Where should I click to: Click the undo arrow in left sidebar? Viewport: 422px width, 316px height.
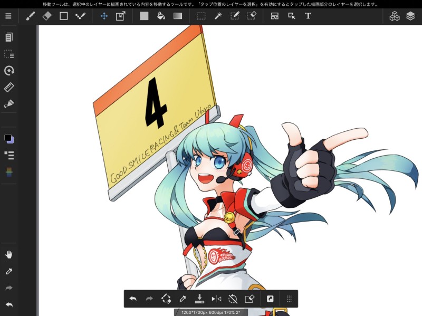point(9,305)
